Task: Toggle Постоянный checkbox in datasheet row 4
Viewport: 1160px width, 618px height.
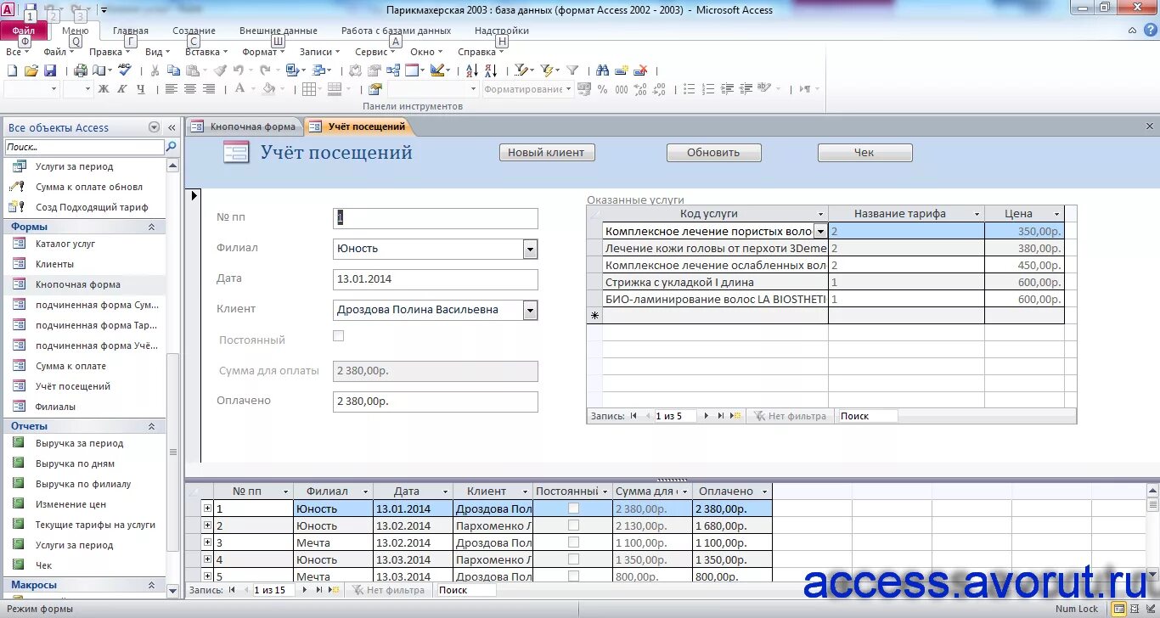Action: click(573, 559)
